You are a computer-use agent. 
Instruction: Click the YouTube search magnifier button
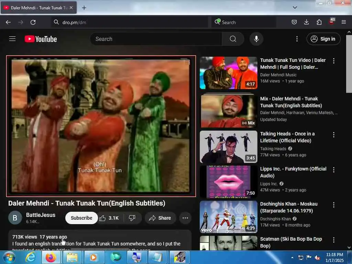pyautogui.click(x=233, y=39)
